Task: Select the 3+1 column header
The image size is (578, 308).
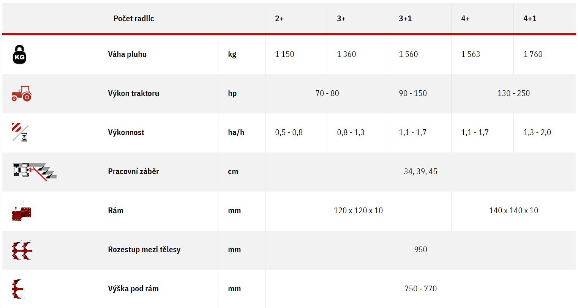Action: (x=405, y=19)
